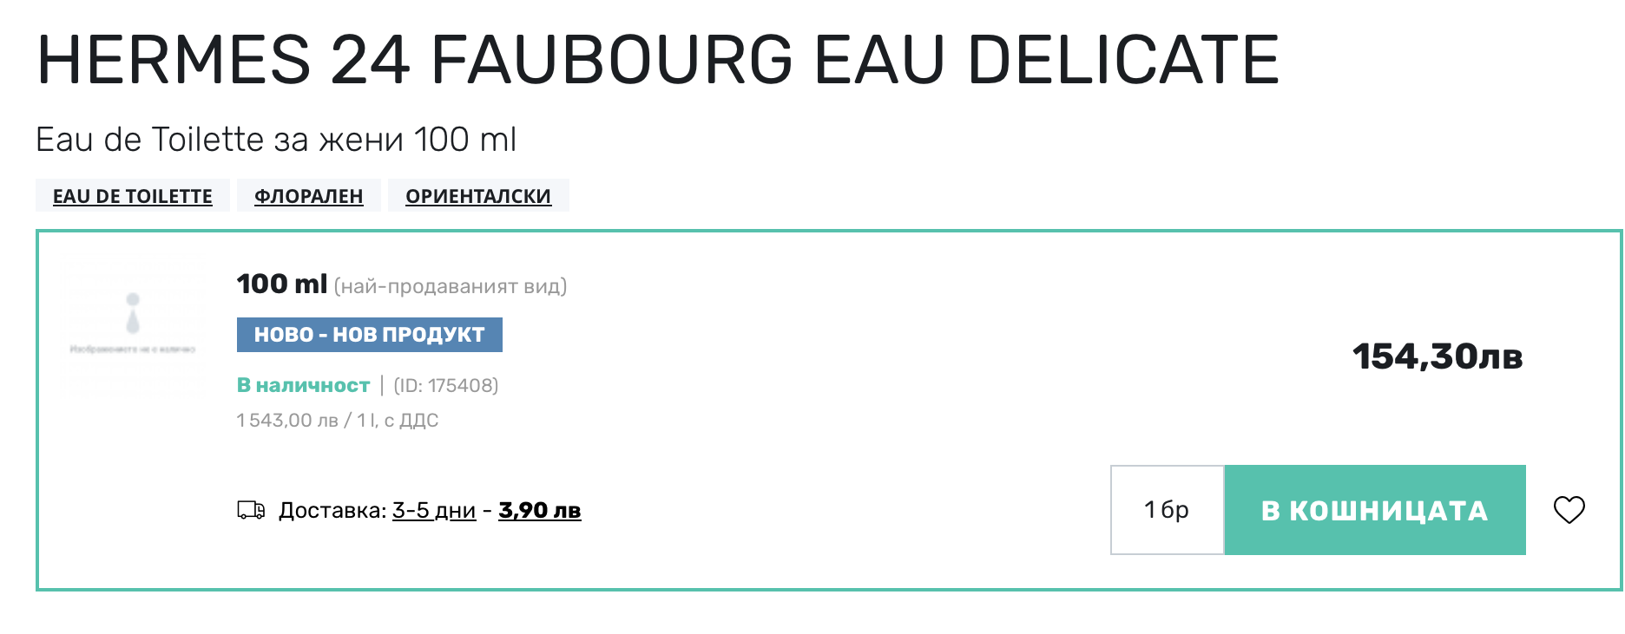The image size is (1625, 634).
Task: Open the 3,90 лв delivery price link
Action: 539,510
